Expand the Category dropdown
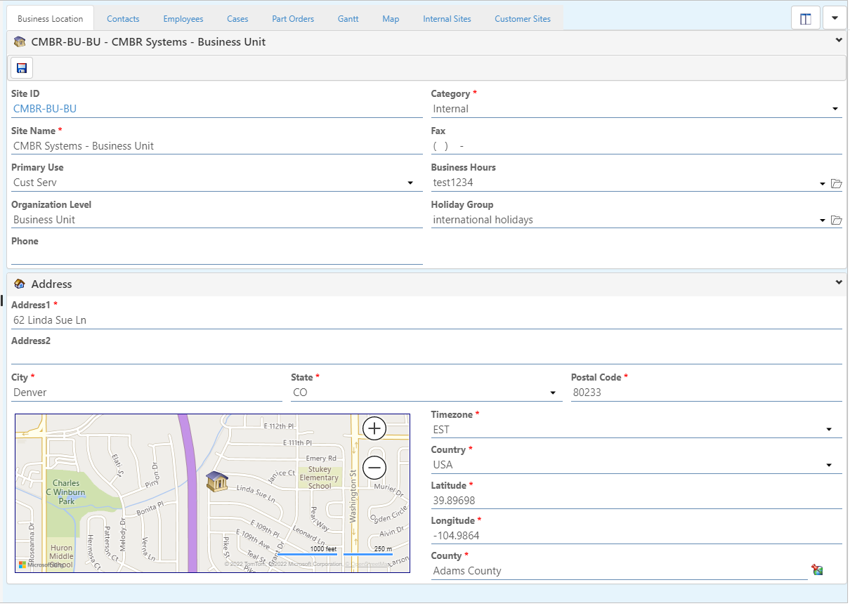This screenshot has width=850, height=606. point(835,109)
